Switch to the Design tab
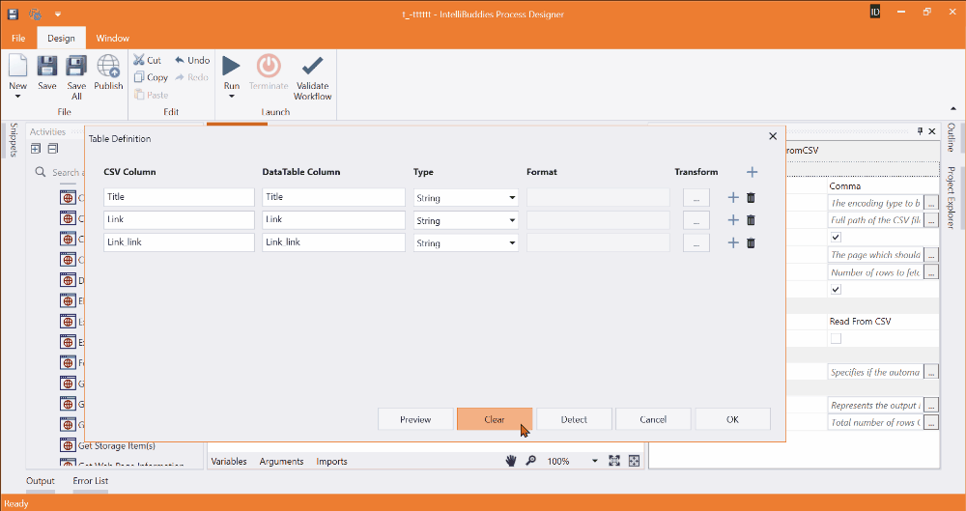 pos(61,39)
